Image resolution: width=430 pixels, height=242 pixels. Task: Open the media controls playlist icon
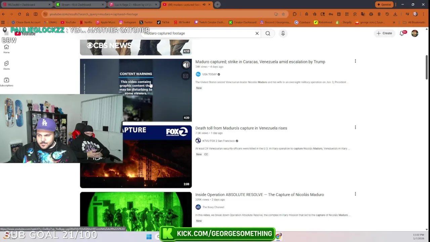(407, 14)
